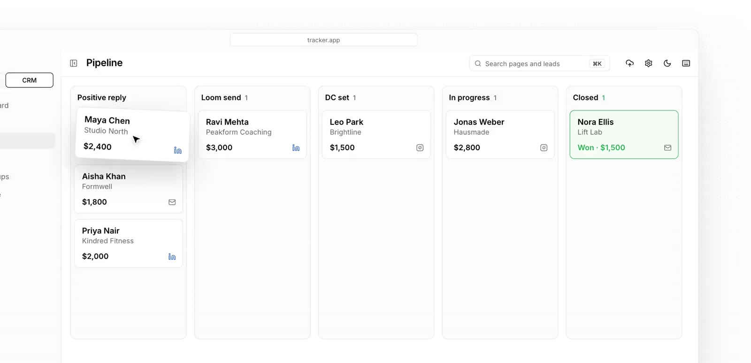This screenshot has width=751, height=363.
Task: Click the Lift Lab company text
Action: click(x=590, y=132)
